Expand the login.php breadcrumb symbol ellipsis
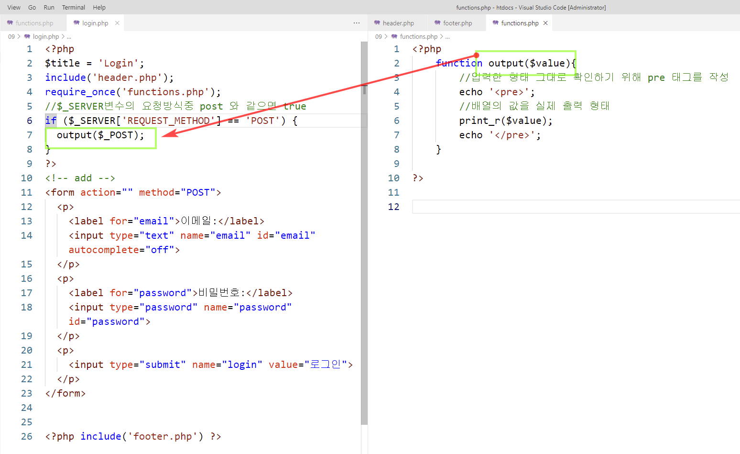The width and height of the screenshot is (740, 454). pos(69,36)
